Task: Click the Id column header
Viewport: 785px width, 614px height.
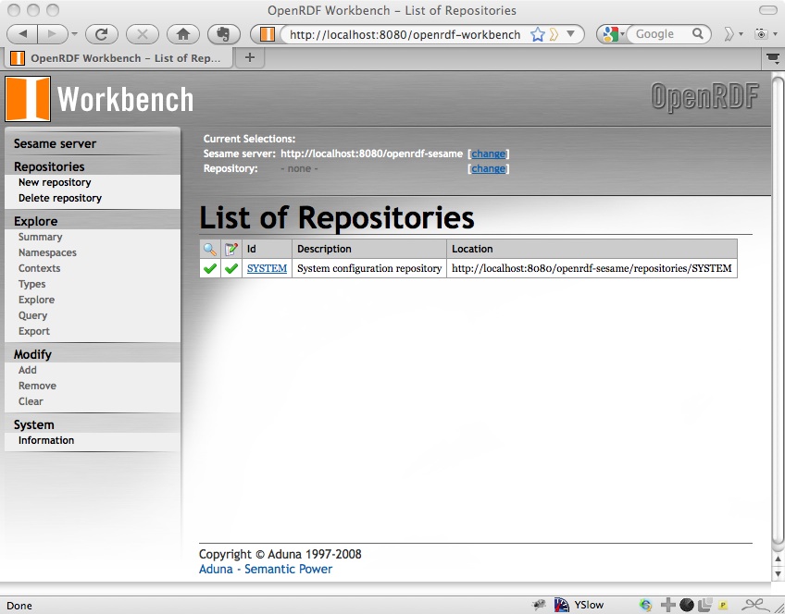Action: pyautogui.click(x=267, y=249)
